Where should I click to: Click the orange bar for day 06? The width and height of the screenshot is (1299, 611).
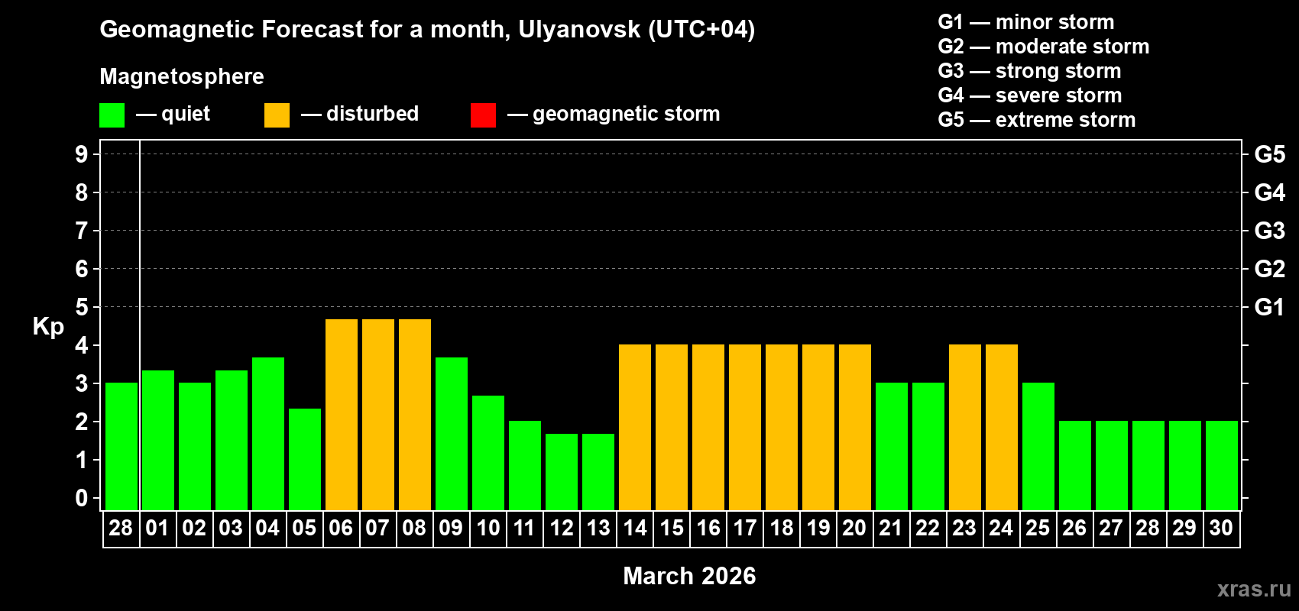(x=342, y=415)
